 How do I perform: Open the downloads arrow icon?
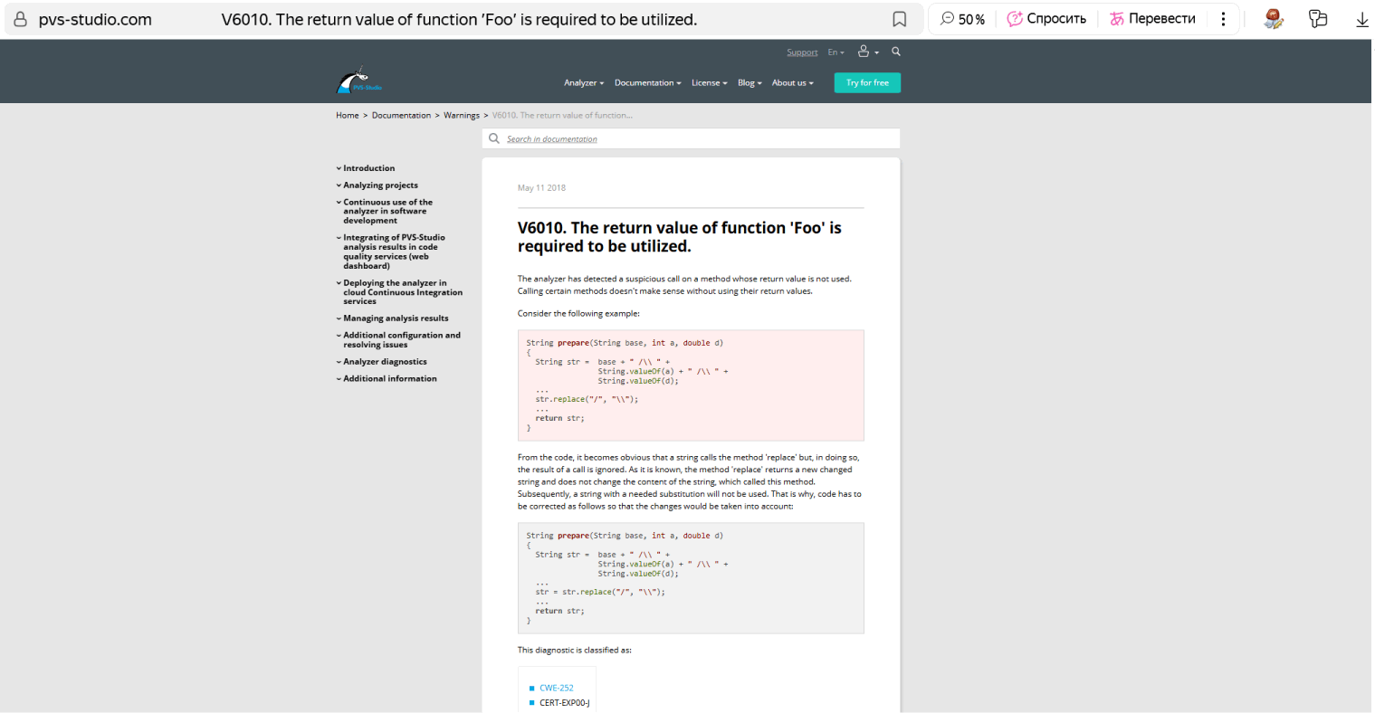[x=1362, y=18]
